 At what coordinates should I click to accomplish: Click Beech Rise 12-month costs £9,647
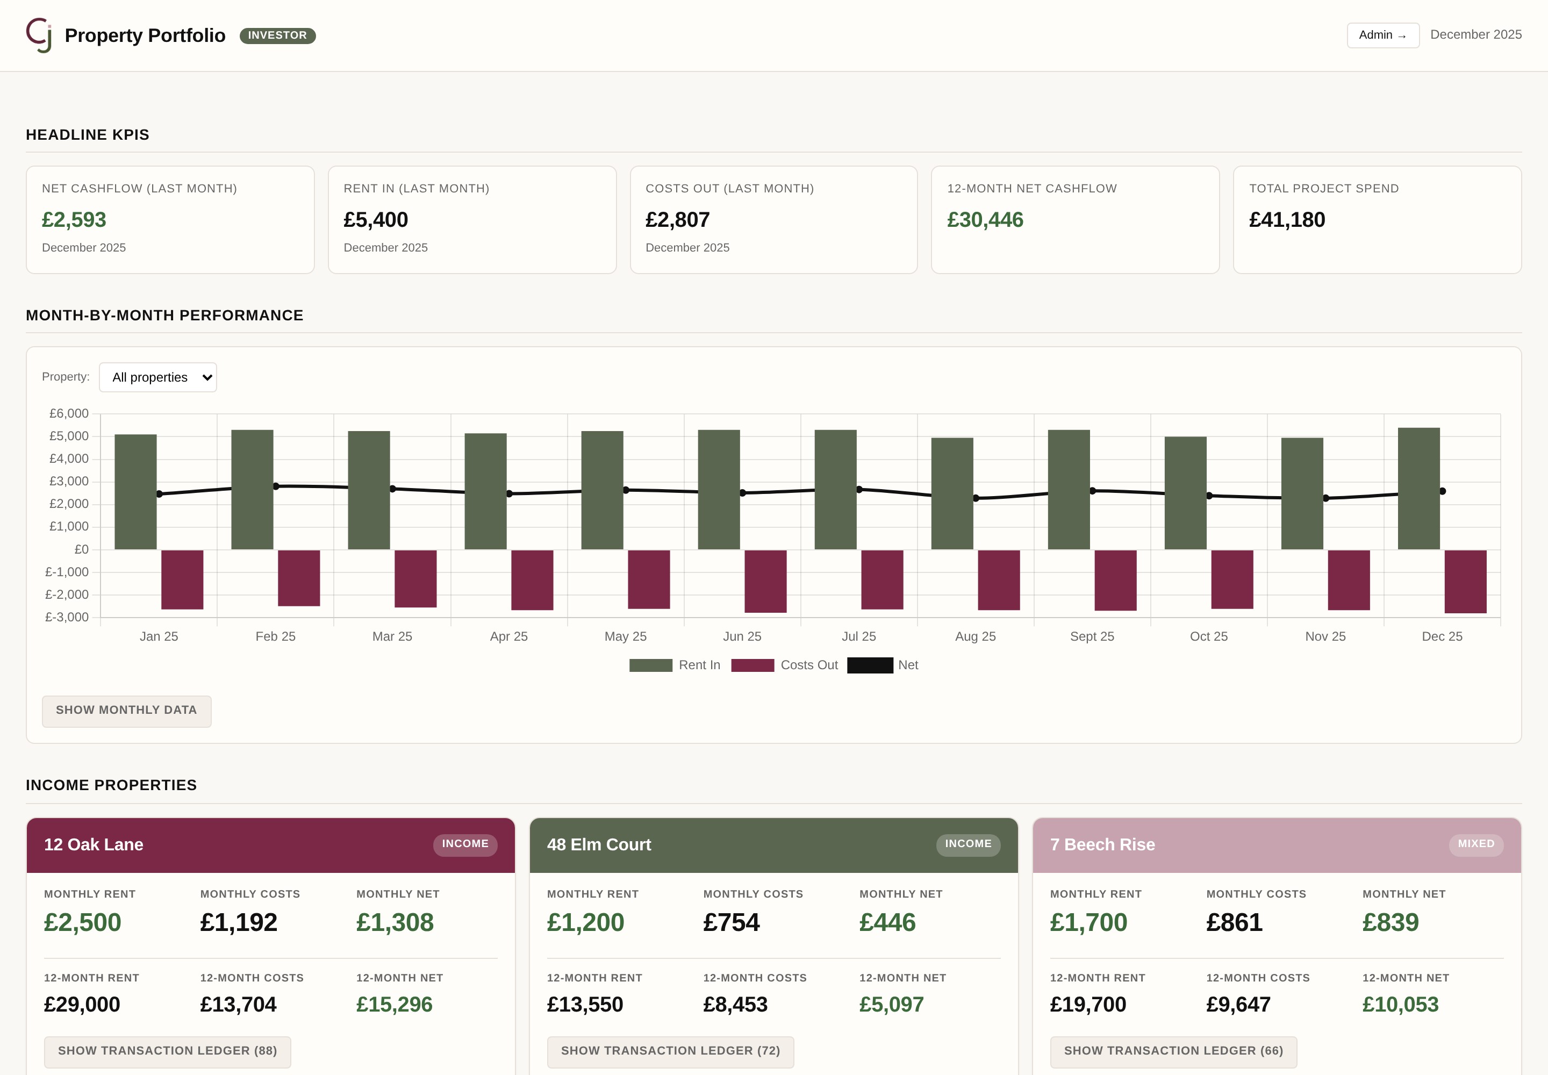point(1238,1005)
